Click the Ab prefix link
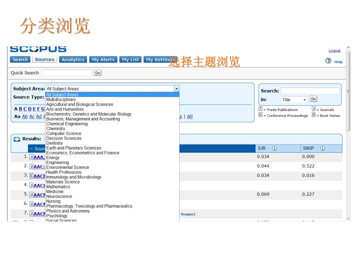358x268 pixels. [25, 117]
